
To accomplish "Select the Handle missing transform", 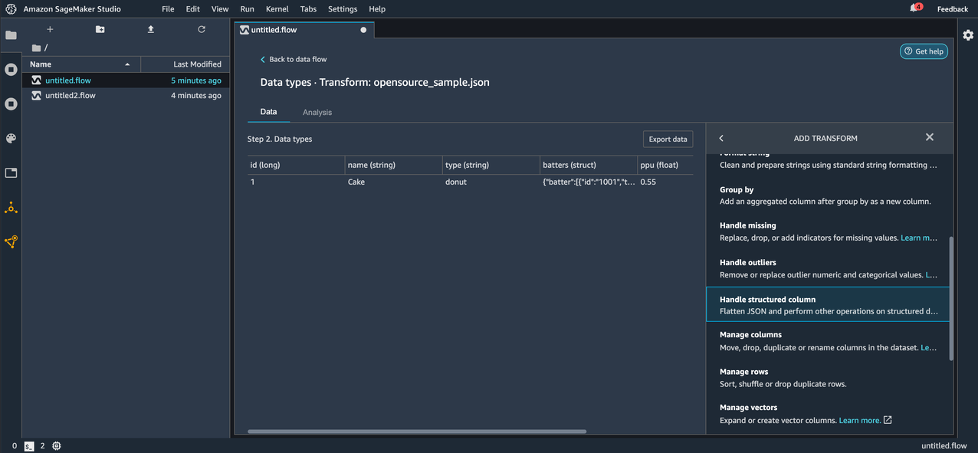I will [x=828, y=231].
